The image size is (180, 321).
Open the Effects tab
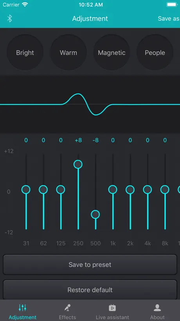68,312
